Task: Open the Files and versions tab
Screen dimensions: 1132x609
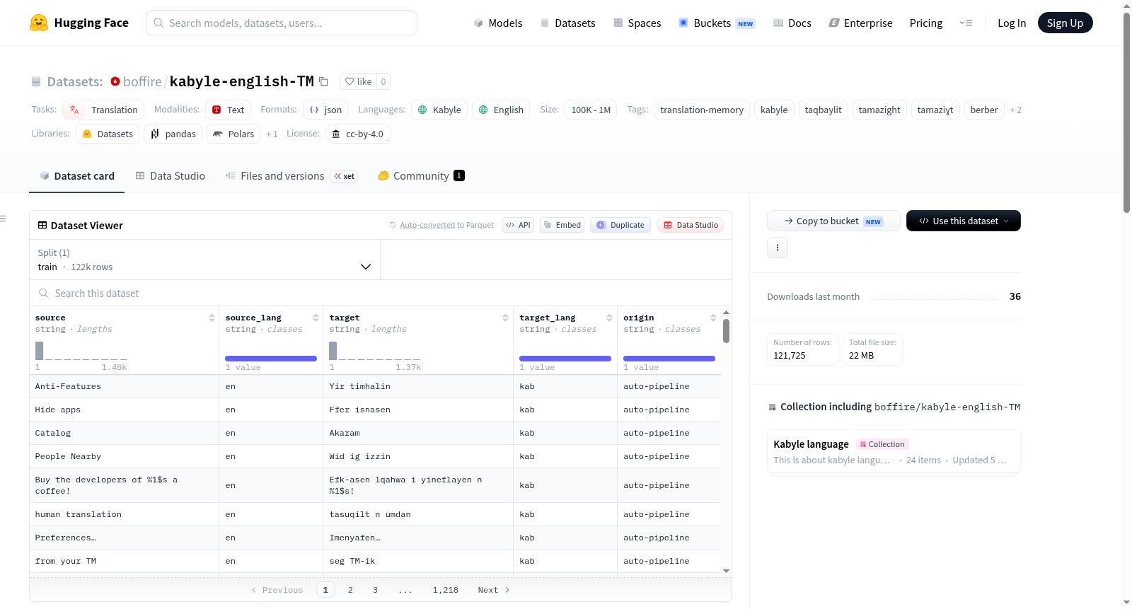Action: [x=291, y=175]
